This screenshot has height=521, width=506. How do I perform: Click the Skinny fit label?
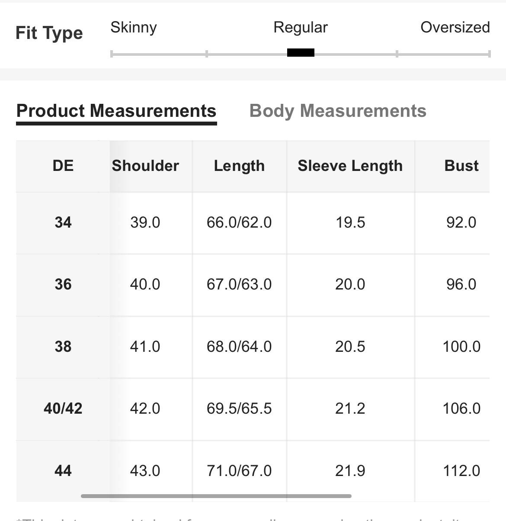pos(134,27)
